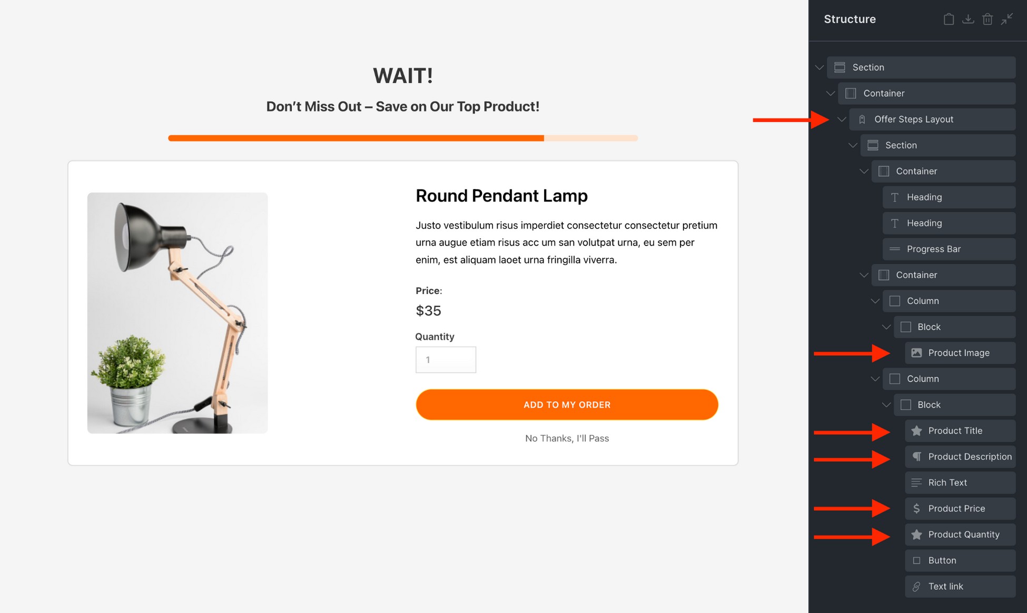Click the No Thanks, I'll Pass link
Viewport: 1027px width, 613px height.
566,438
